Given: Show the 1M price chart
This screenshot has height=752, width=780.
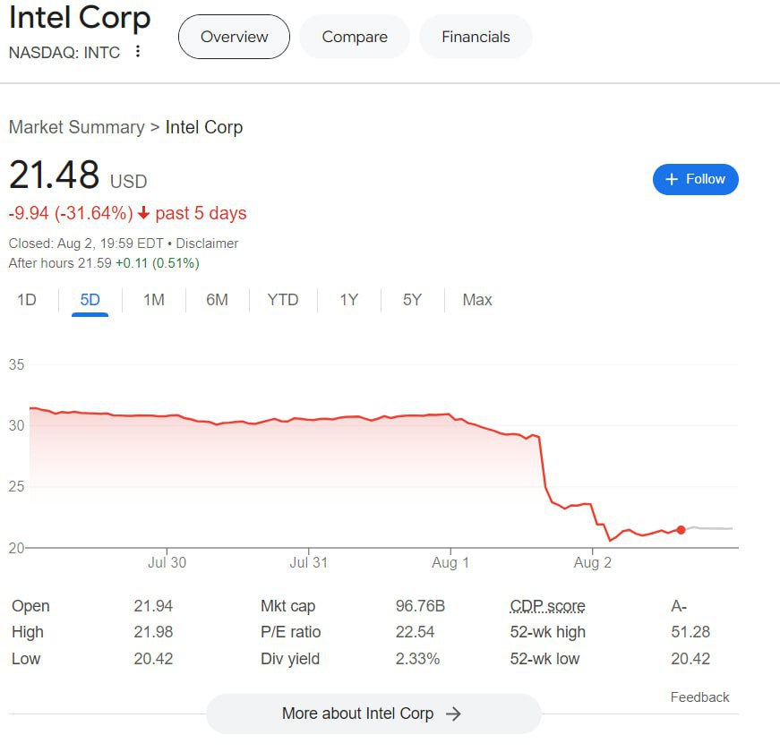Looking at the screenshot, I should [x=154, y=300].
